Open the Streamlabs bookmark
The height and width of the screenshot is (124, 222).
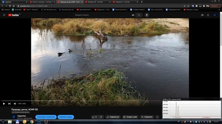pos(17,10)
